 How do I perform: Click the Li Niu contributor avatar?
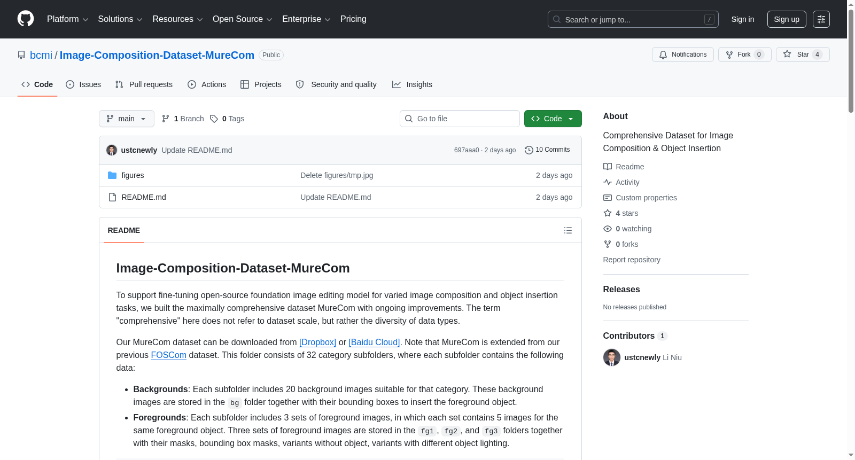point(612,357)
